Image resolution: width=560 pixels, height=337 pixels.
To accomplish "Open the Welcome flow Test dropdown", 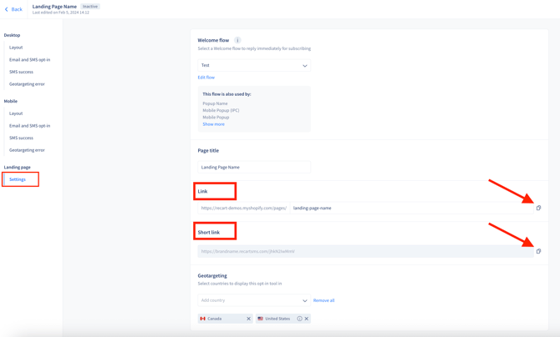I will 254,65.
